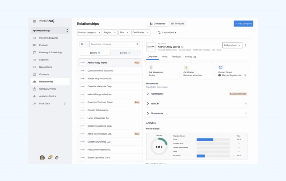Select Stellar Alloy Innovations
Image resolution: width=286 pixels, height=181 pixels.
pyautogui.click(x=110, y=78)
